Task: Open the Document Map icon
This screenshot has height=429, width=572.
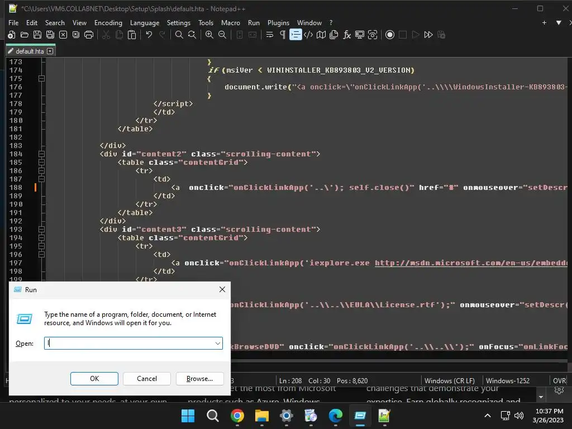Action: click(321, 35)
